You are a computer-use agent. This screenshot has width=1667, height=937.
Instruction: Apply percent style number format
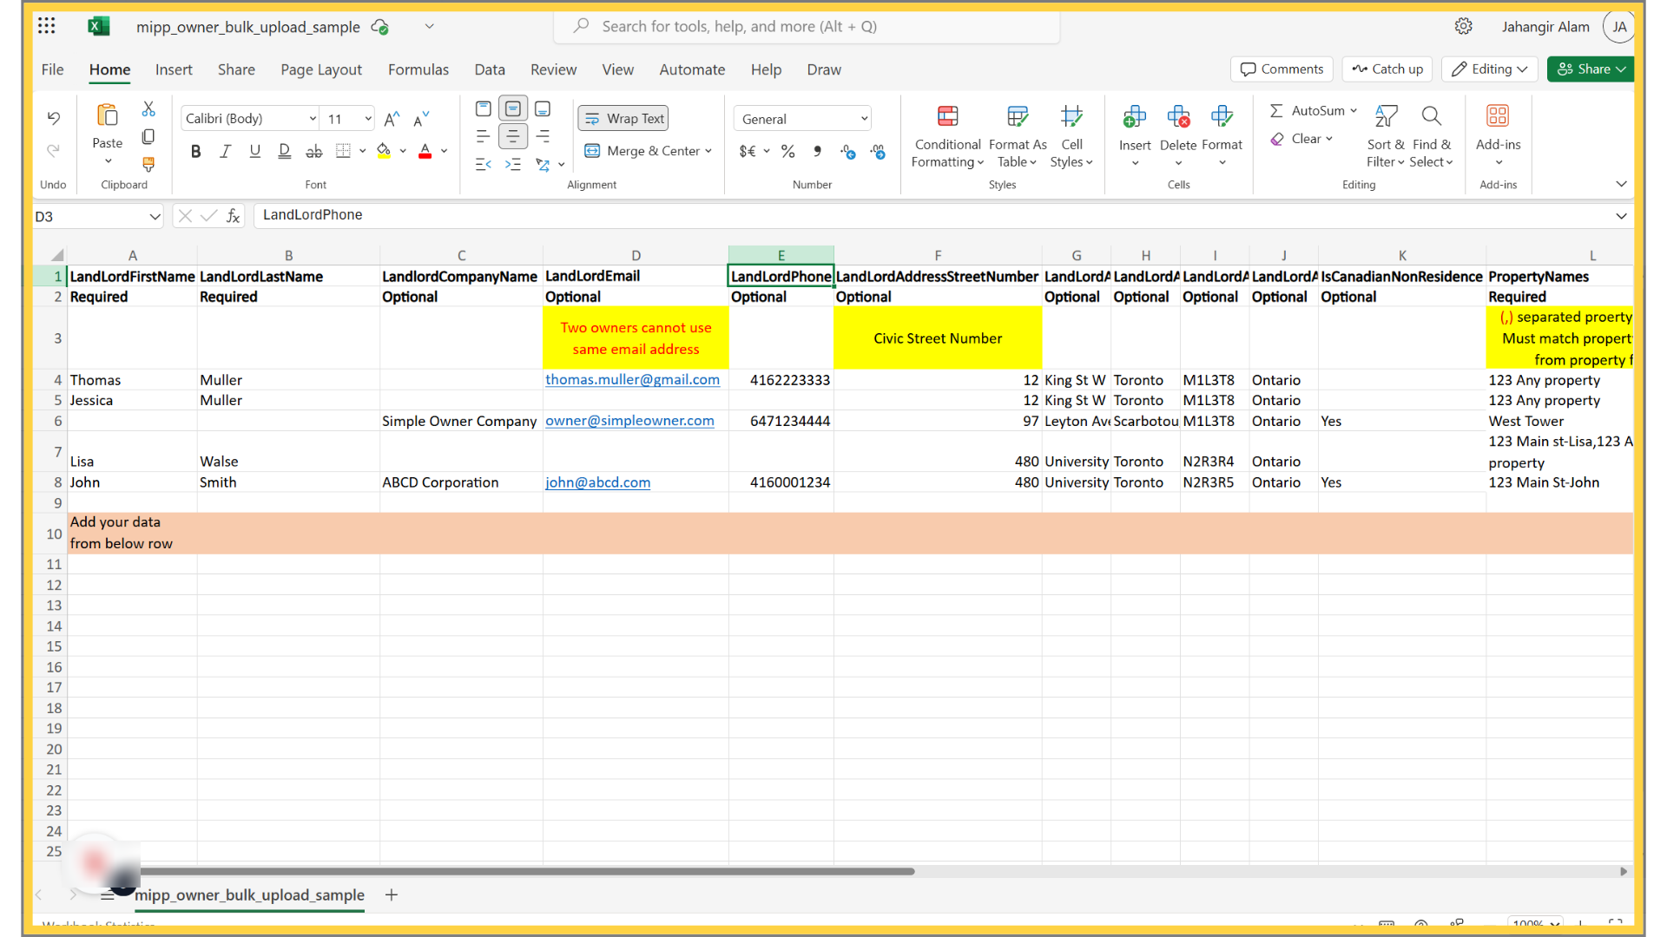coord(787,152)
